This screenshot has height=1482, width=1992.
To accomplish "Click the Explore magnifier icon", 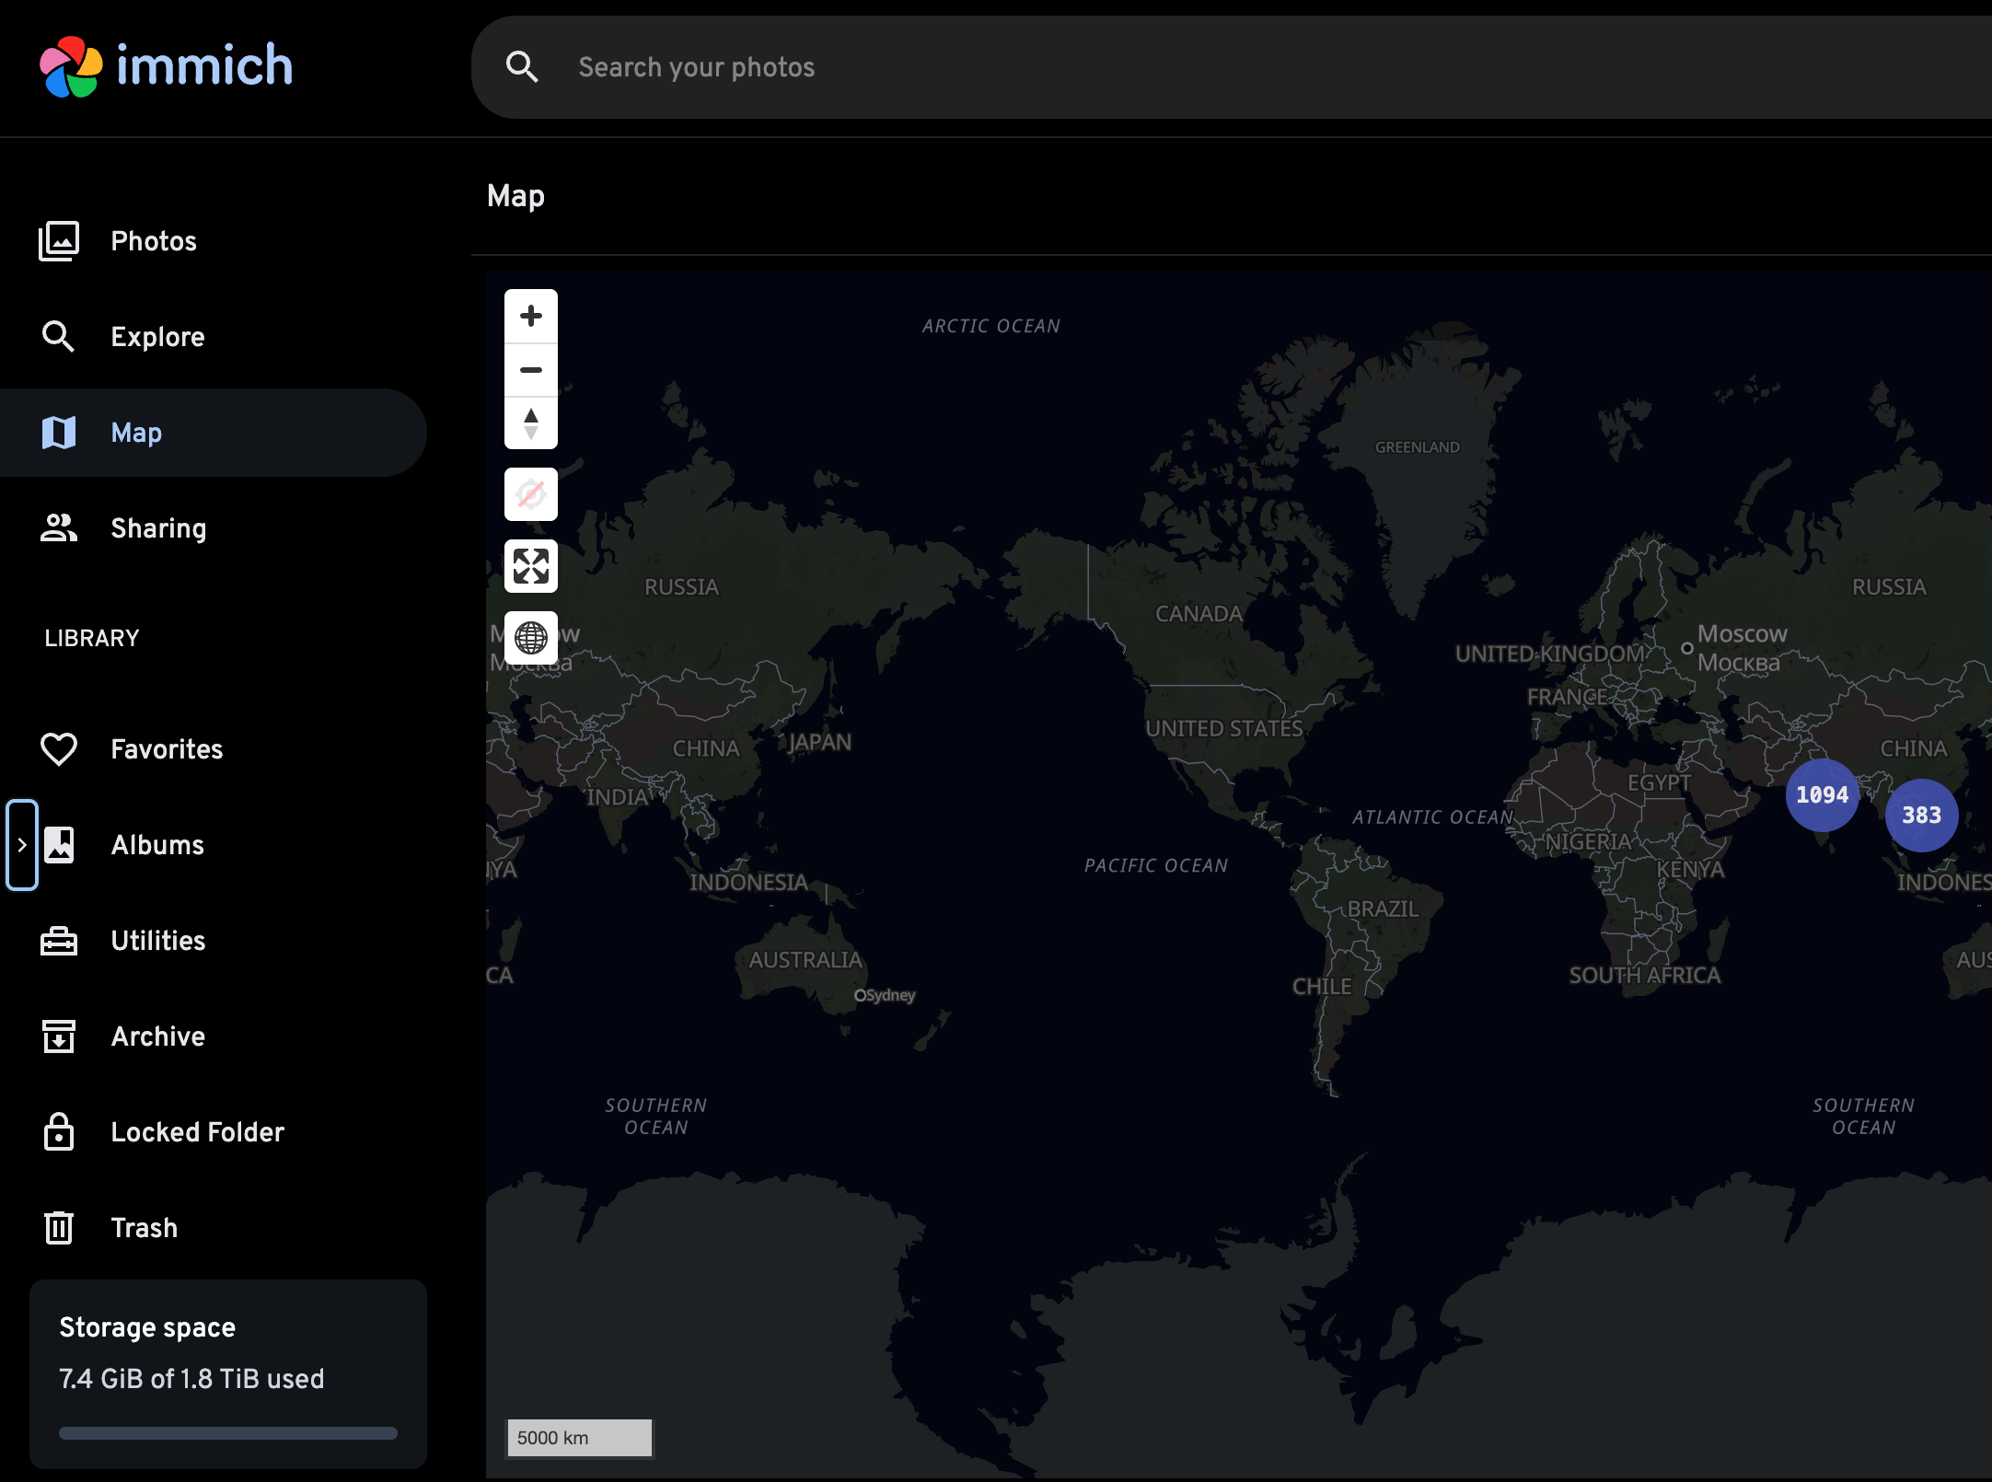I will 59,337.
